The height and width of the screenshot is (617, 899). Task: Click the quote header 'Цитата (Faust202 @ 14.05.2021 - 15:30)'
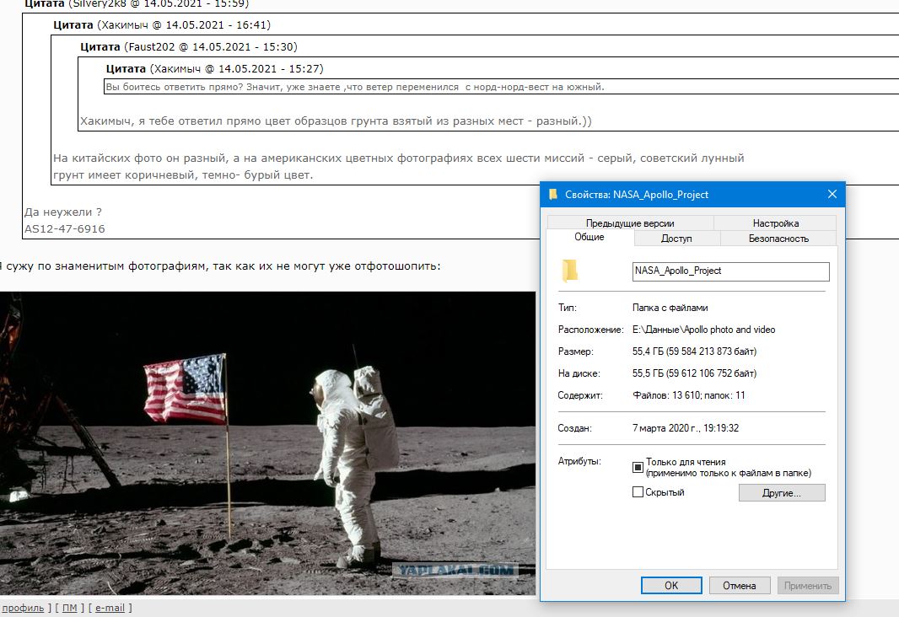pyautogui.click(x=189, y=47)
